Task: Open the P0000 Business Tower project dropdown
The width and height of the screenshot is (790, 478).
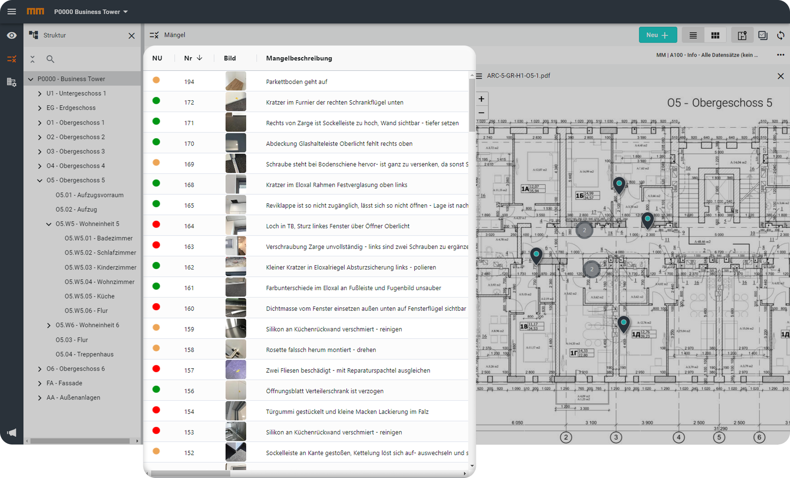Action: point(91,12)
